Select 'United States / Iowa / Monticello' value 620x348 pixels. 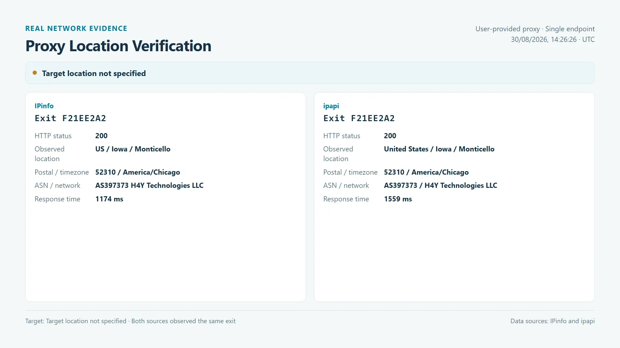[x=439, y=149]
